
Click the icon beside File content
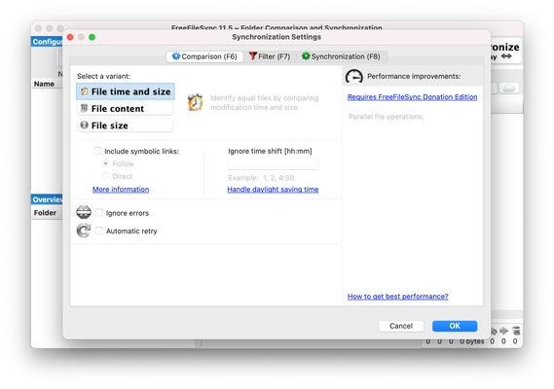(x=84, y=108)
